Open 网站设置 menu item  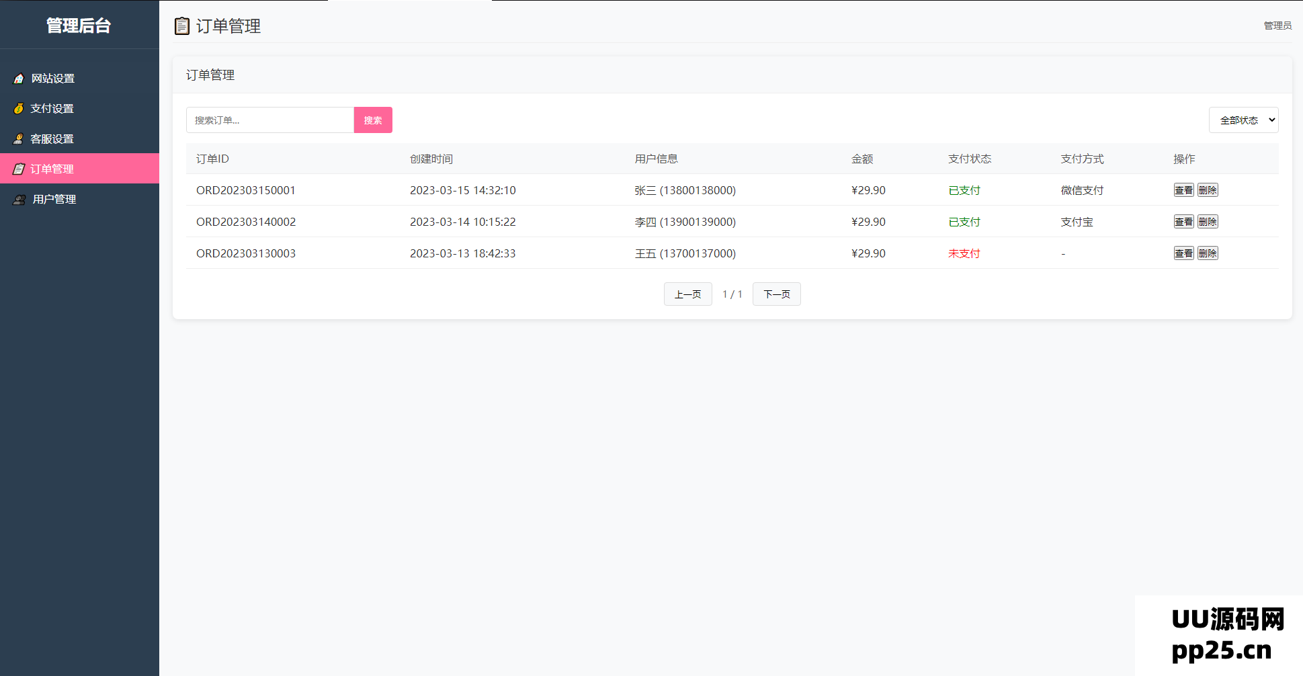(53, 79)
